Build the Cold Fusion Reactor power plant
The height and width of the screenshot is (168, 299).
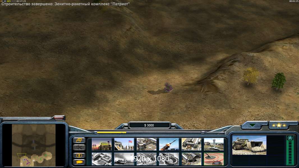[x=102, y=144]
